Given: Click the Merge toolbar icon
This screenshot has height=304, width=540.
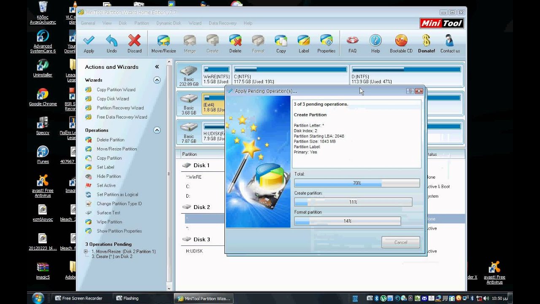Looking at the screenshot, I should point(190,43).
